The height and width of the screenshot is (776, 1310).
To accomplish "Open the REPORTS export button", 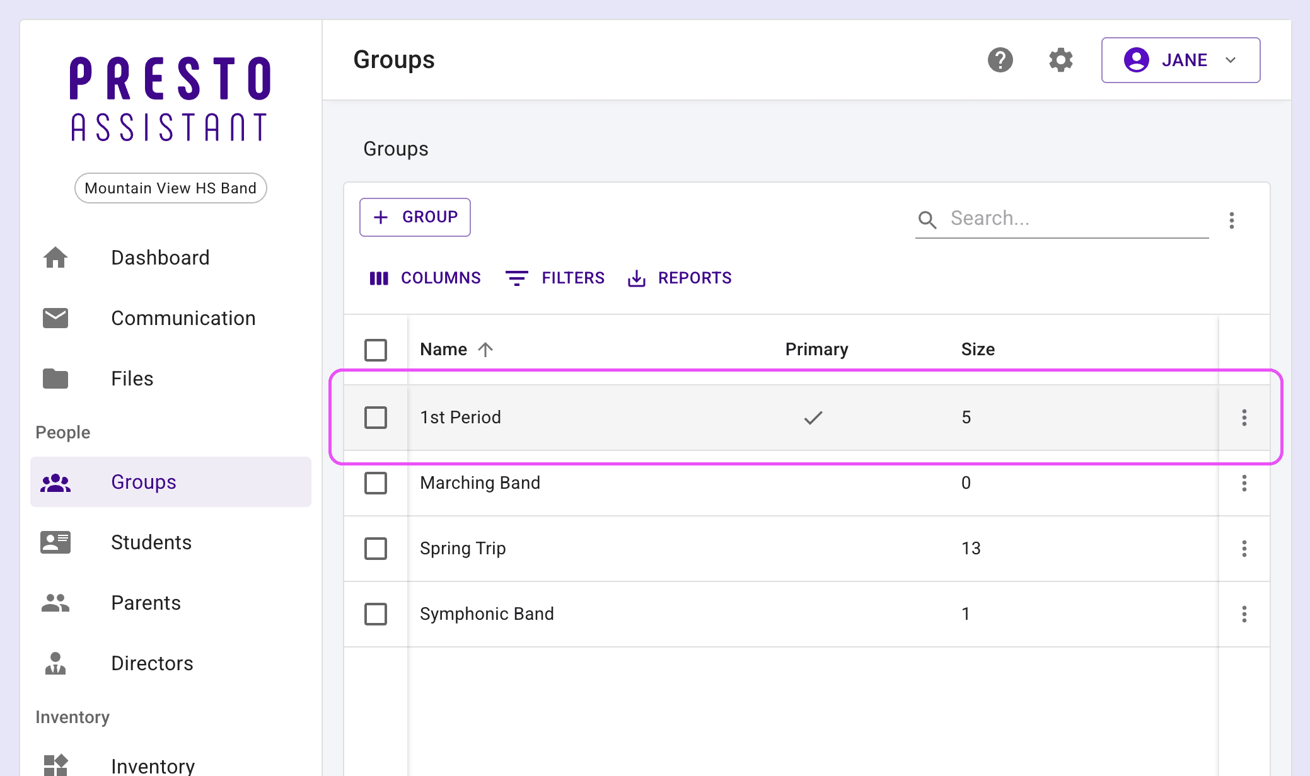I will point(680,278).
